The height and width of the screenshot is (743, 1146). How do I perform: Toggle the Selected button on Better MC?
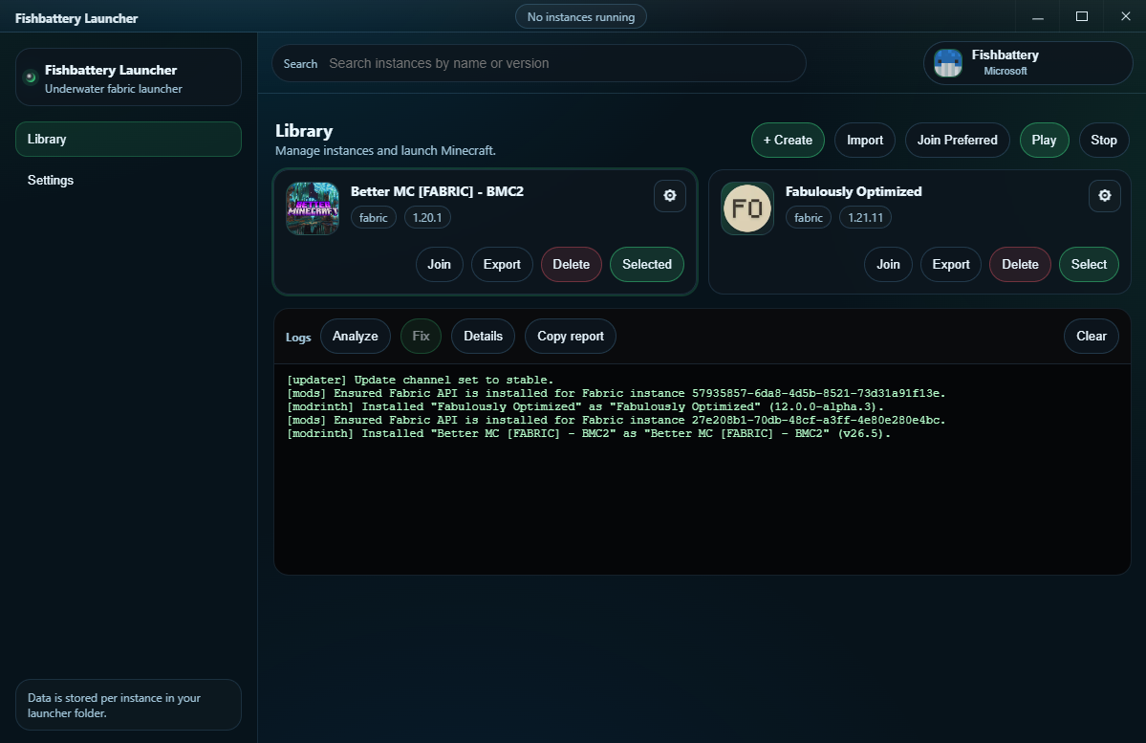(646, 264)
